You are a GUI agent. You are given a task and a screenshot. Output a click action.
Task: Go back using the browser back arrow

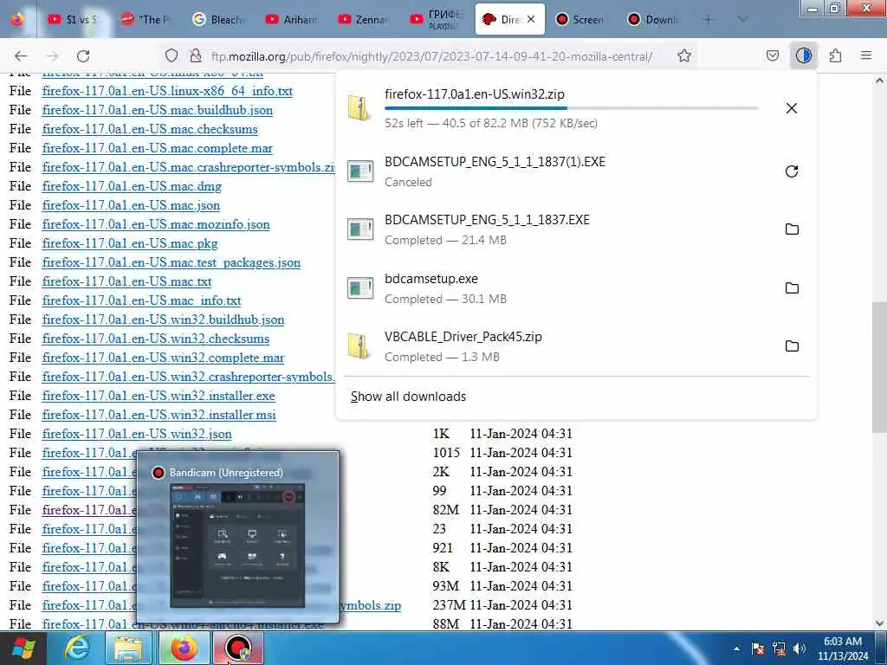point(21,56)
